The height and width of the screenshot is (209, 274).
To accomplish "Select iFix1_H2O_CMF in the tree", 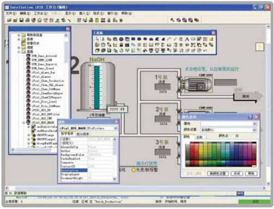I will click(42, 119).
